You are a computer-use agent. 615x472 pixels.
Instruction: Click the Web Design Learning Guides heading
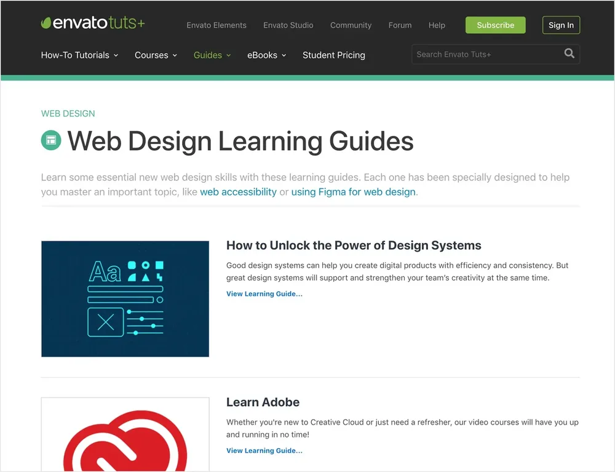[240, 141]
